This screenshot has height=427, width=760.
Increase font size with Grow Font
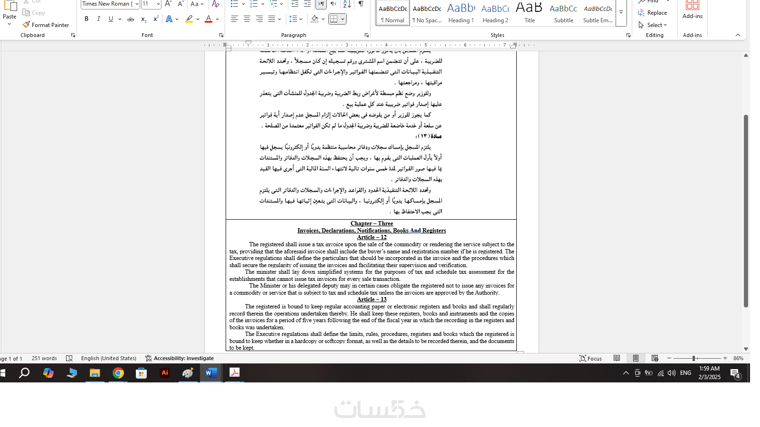coord(168,4)
